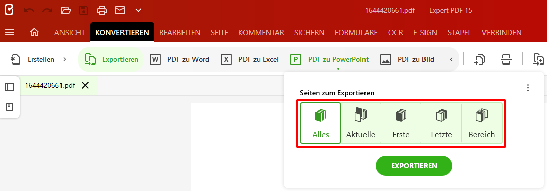Go to the Home screen
547x191 pixels.
coord(34,32)
